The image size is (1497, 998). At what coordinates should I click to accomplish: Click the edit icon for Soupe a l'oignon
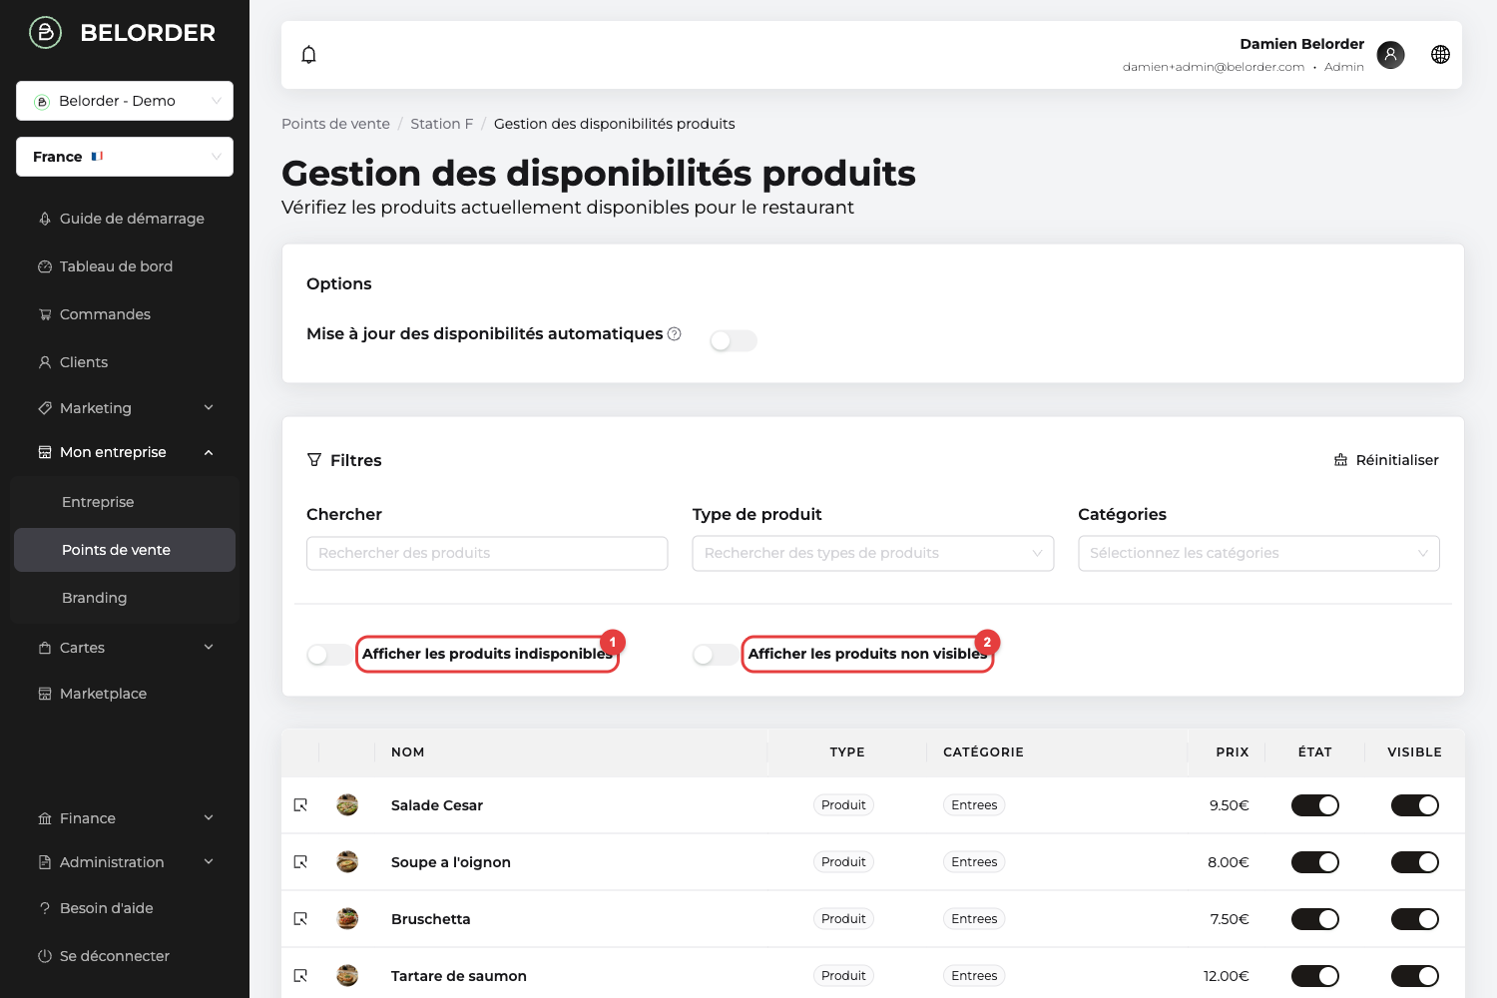300,862
